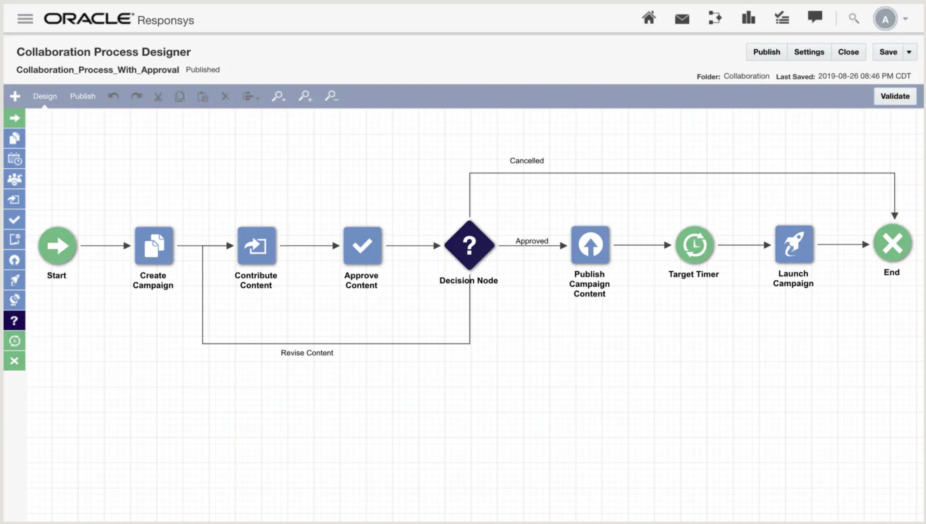Image resolution: width=926 pixels, height=524 pixels.
Task: Switch to the Publish tab in toolbar
Action: click(x=83, y=96)
